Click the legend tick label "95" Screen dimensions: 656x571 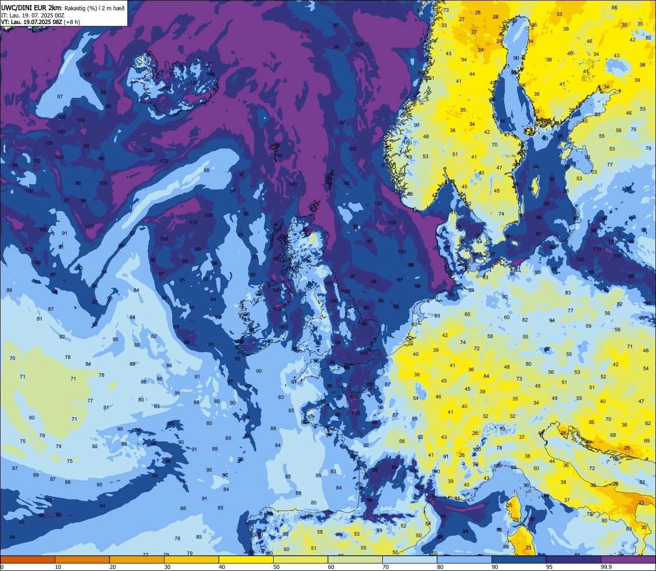[x=549, y=567]
